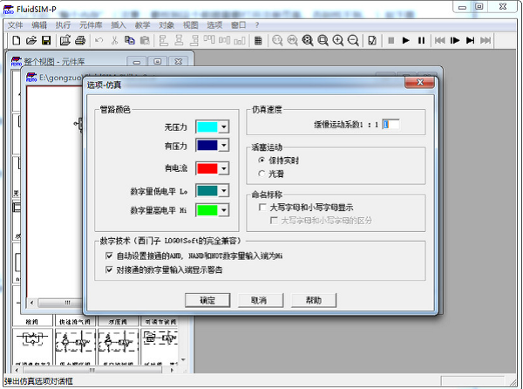Click the New file toolbar icon

pos(15,41)
